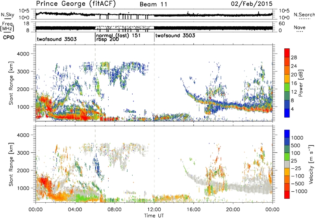Click the top blue Velocity segment above 1000

[x=287, y=134]
